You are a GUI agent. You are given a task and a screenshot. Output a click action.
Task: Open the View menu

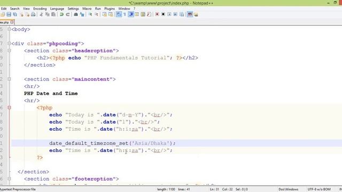pyautogui.click(x=26, y=9)
